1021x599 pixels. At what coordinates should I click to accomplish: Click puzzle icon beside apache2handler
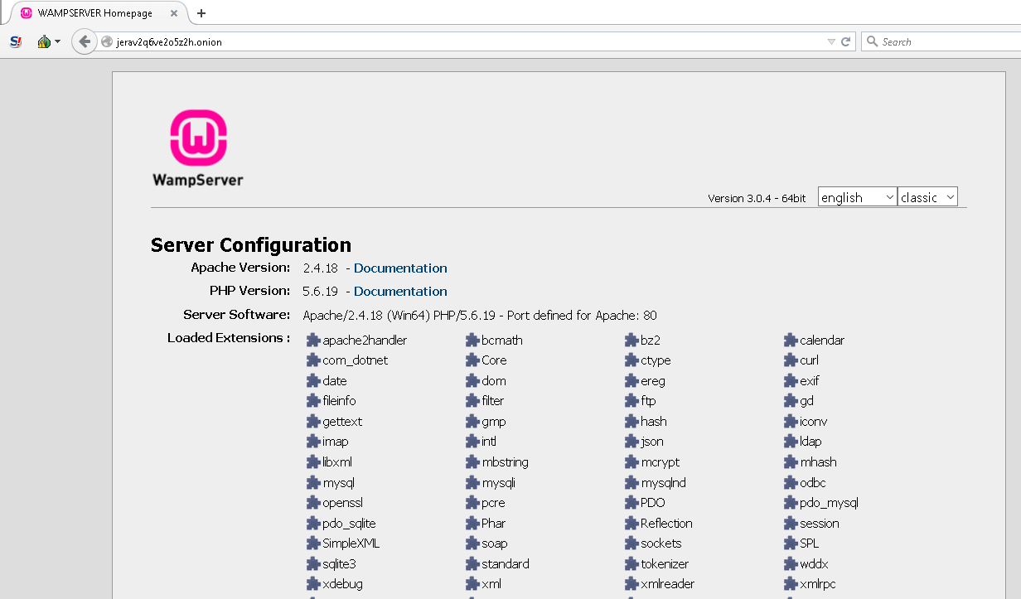point(313,341)
